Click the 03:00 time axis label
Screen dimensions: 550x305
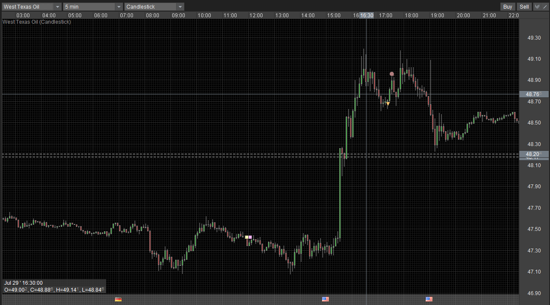(x=23, y=15)
